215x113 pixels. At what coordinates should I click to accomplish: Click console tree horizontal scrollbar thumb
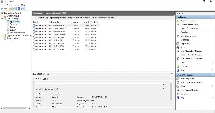[15, 108]
